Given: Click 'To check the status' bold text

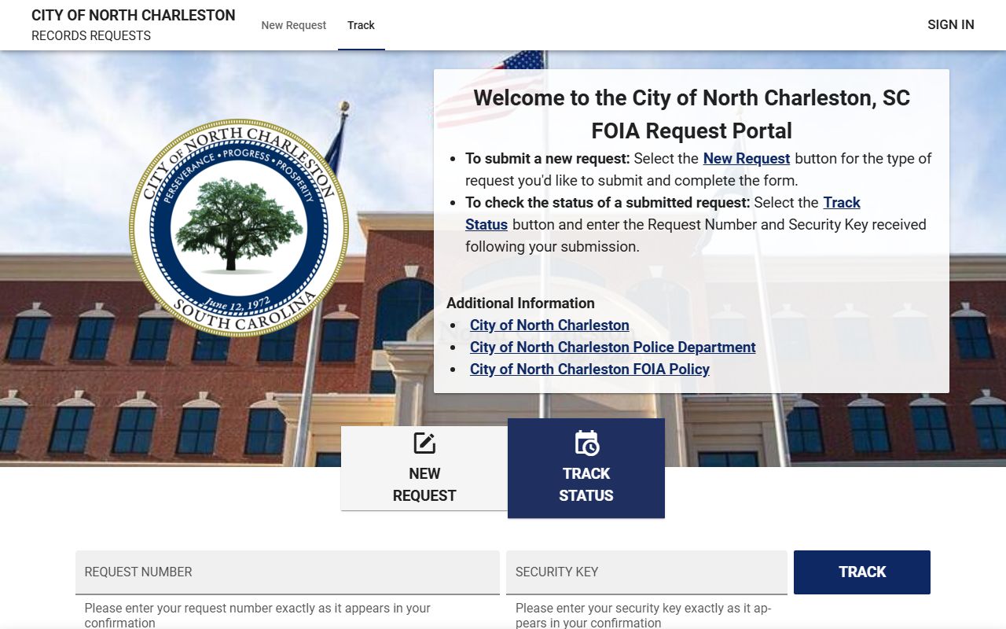Looking at the screenshot, I should pyautogui.click(x=608, y=203).
